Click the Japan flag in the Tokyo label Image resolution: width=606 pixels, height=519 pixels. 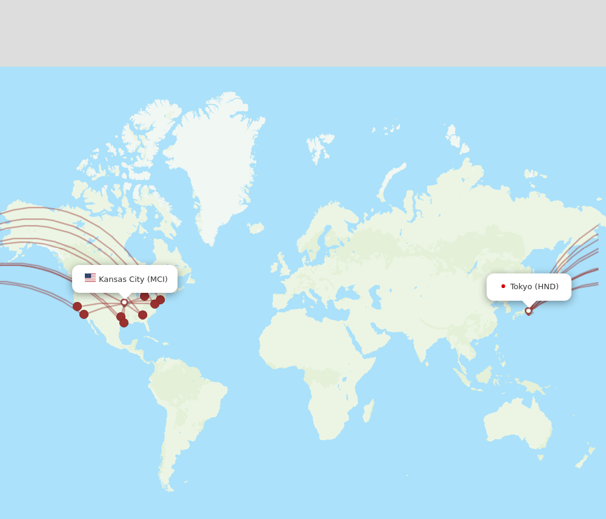[x=503, y=286]
